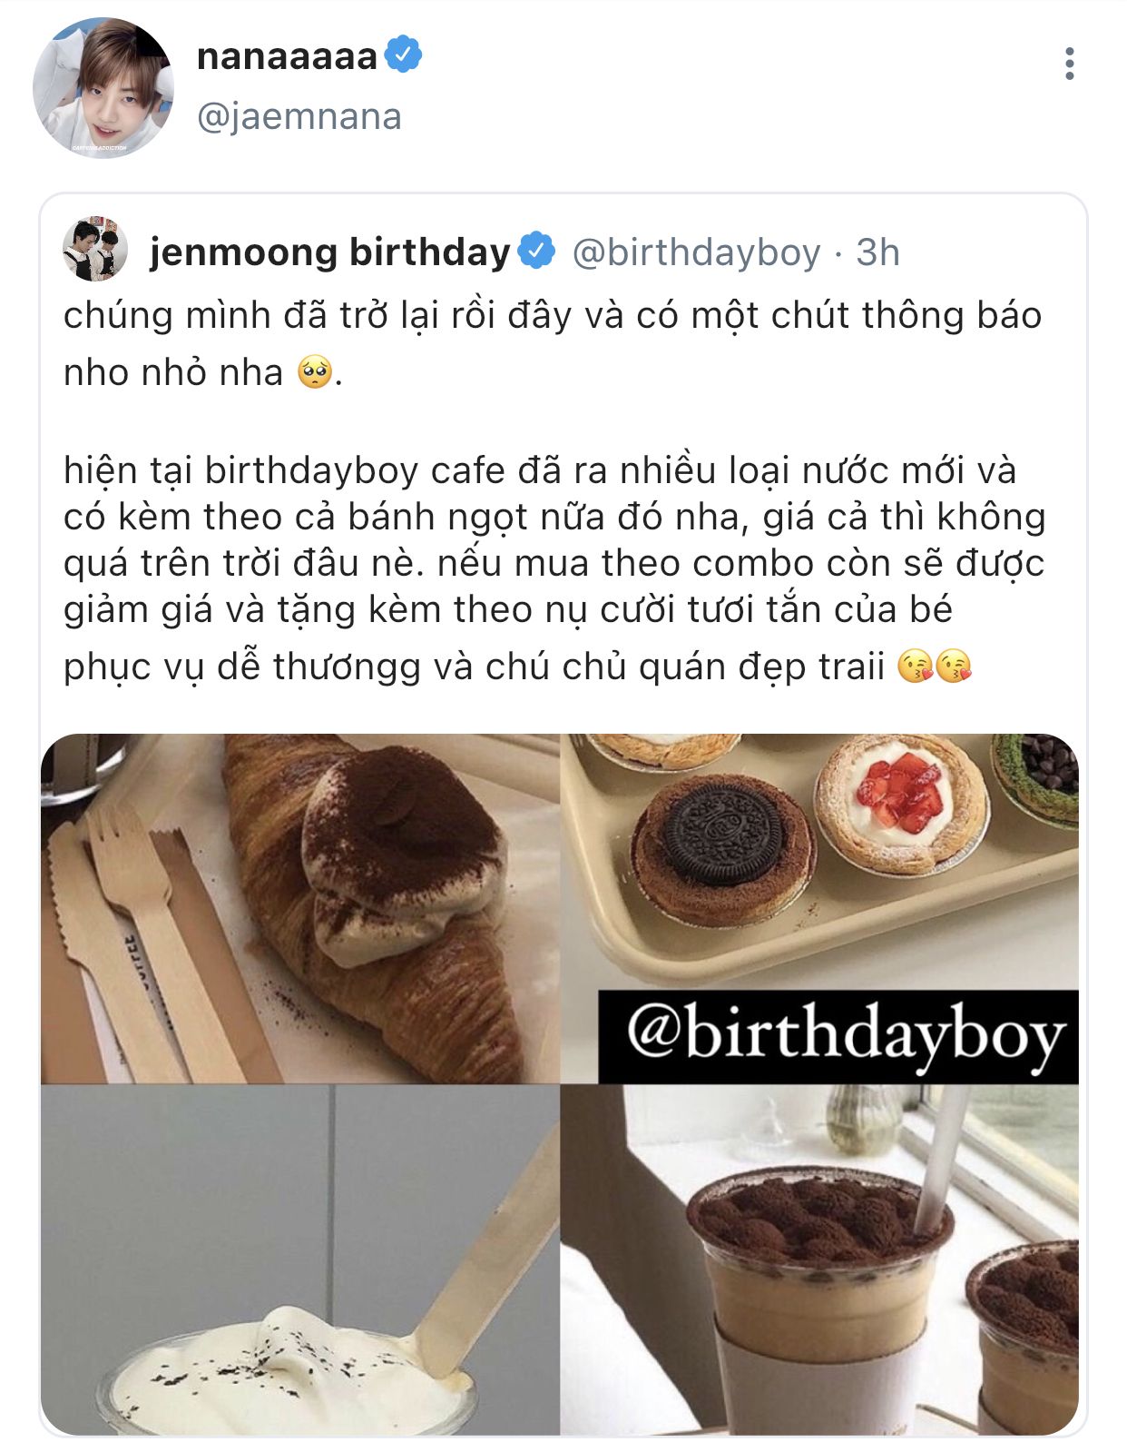The height and width of the screenshot is (1452, 1127).
Task: Click the quoted tweet's first paragraph text
Action: pos(553,343)
